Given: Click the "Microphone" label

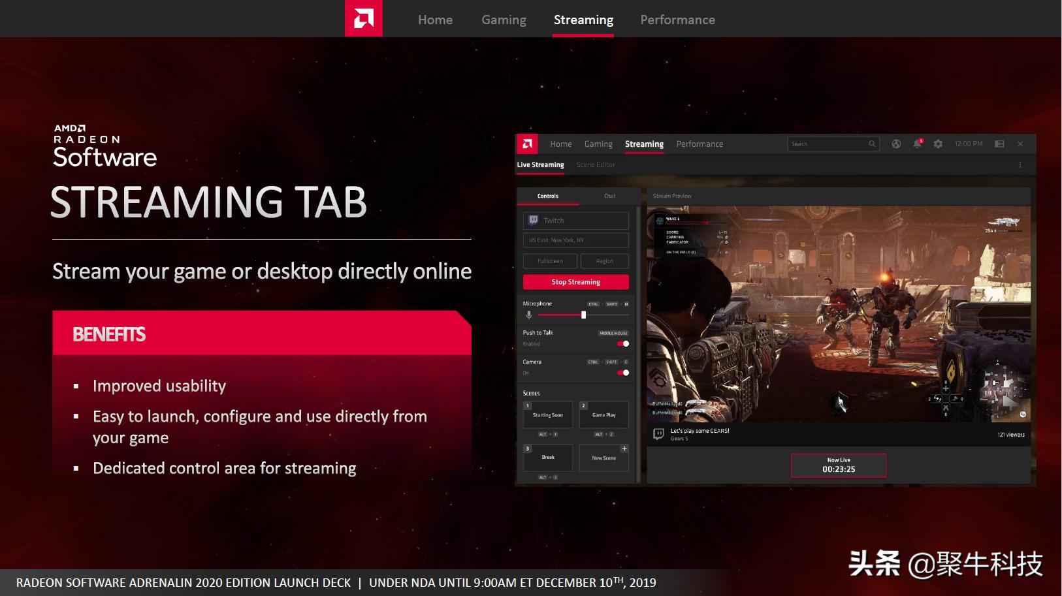Looking at the screenshot, I should [x=537, y=304].
